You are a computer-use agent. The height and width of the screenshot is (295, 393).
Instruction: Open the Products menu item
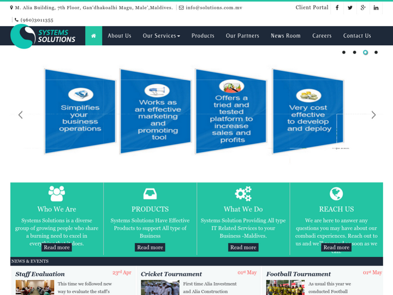[203, 36]
